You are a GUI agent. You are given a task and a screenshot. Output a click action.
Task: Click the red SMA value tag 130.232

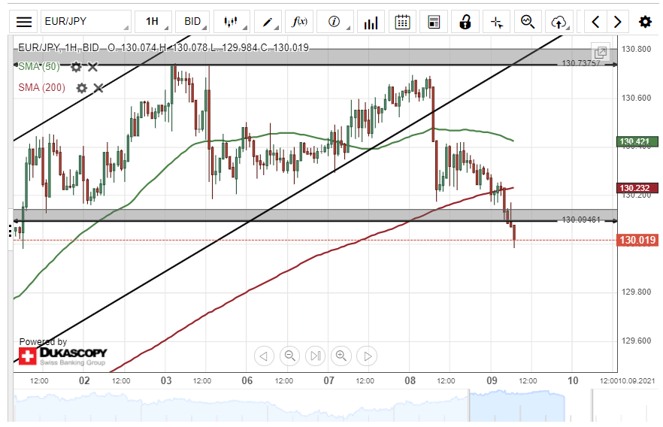point(637,188)
